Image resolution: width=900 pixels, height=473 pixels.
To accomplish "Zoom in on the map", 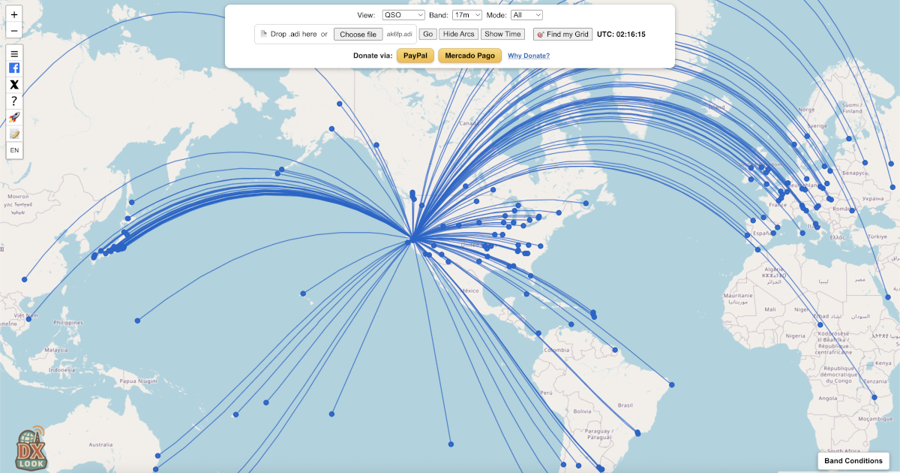I will click(14, 14).
